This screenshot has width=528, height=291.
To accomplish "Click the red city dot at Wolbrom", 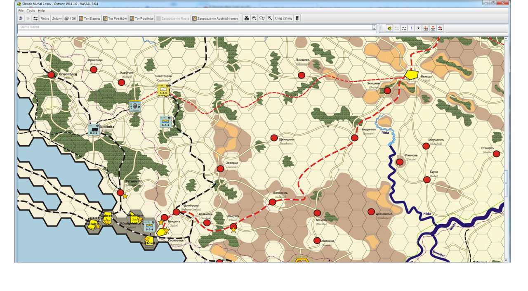I will pos(272,202).
